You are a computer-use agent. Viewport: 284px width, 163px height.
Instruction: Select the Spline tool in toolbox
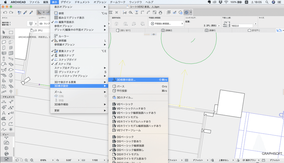pos(4,129)
